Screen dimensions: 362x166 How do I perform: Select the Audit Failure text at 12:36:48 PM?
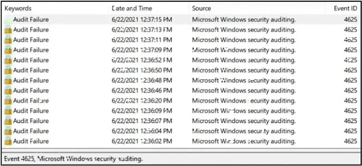point(31,80)
